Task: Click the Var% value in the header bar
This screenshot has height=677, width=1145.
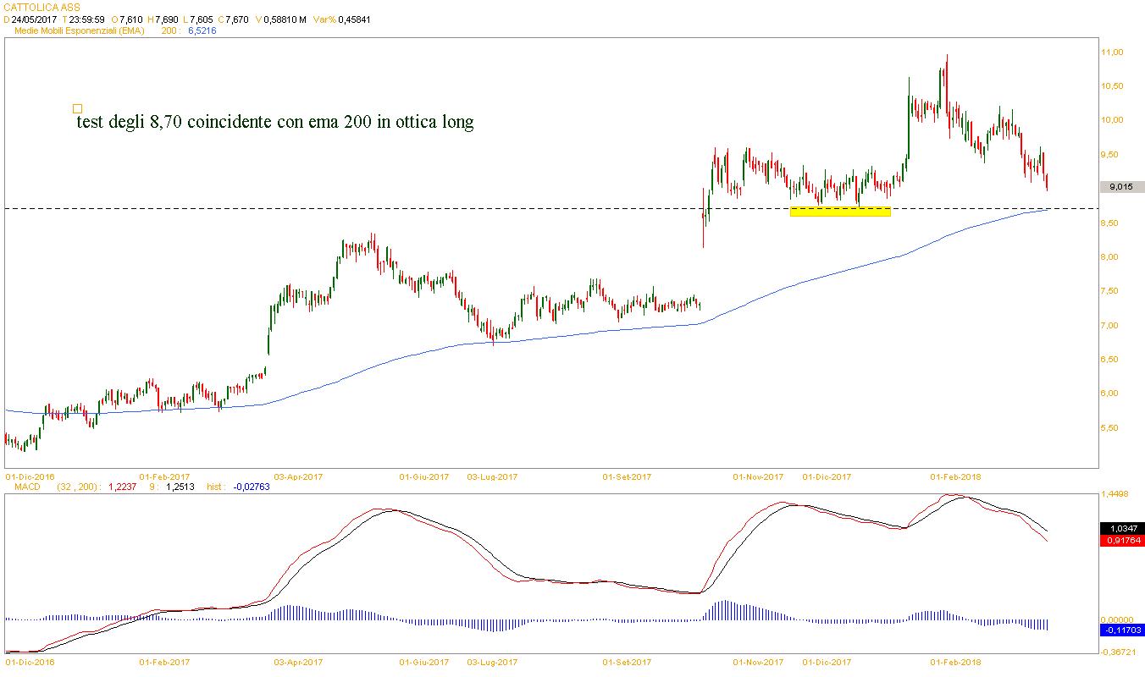Action: coord(354,19)
